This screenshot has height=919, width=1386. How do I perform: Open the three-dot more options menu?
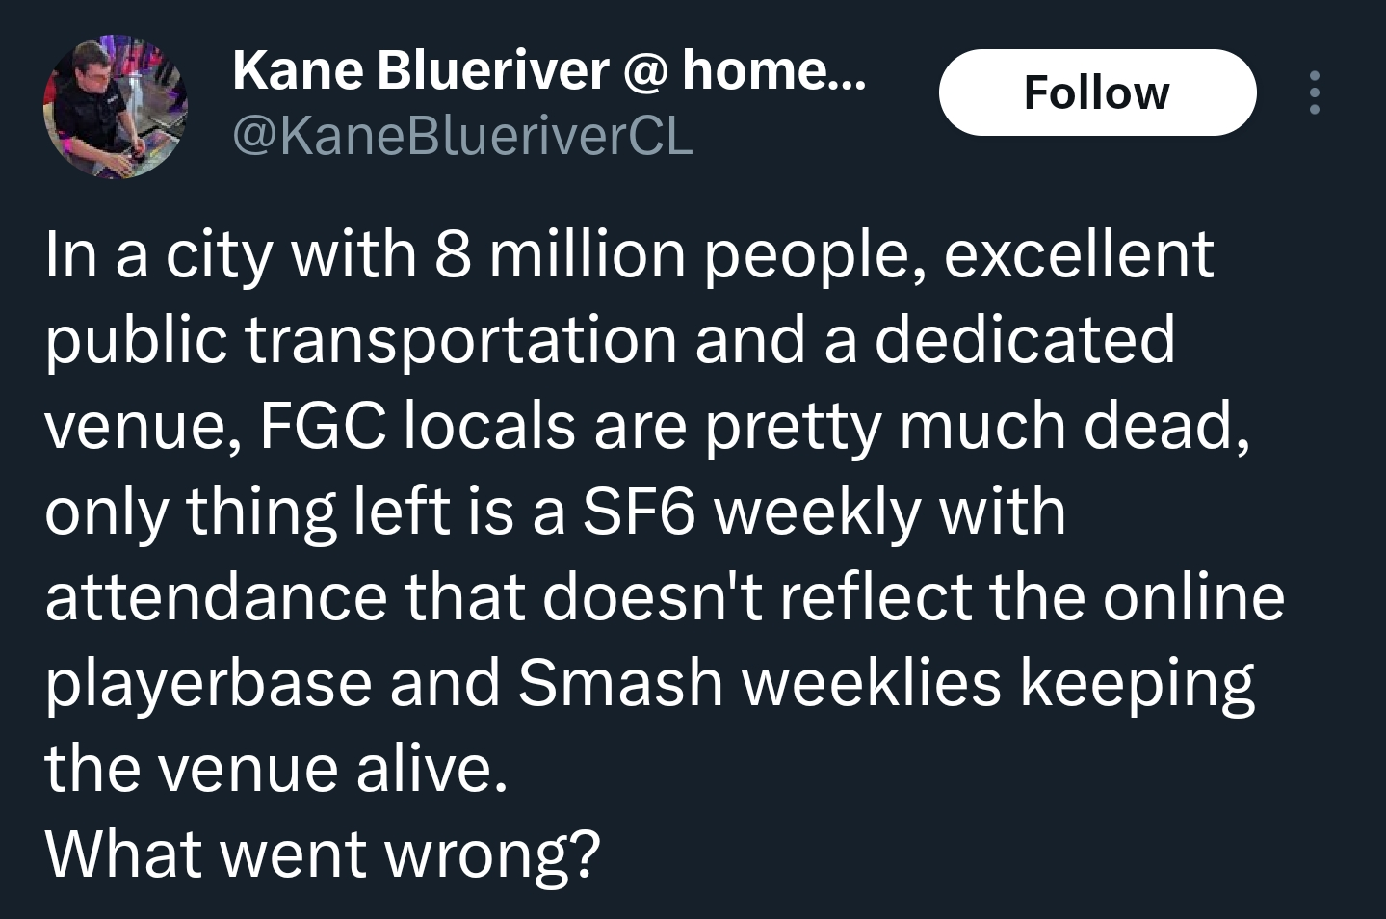tap(1314, 92)
